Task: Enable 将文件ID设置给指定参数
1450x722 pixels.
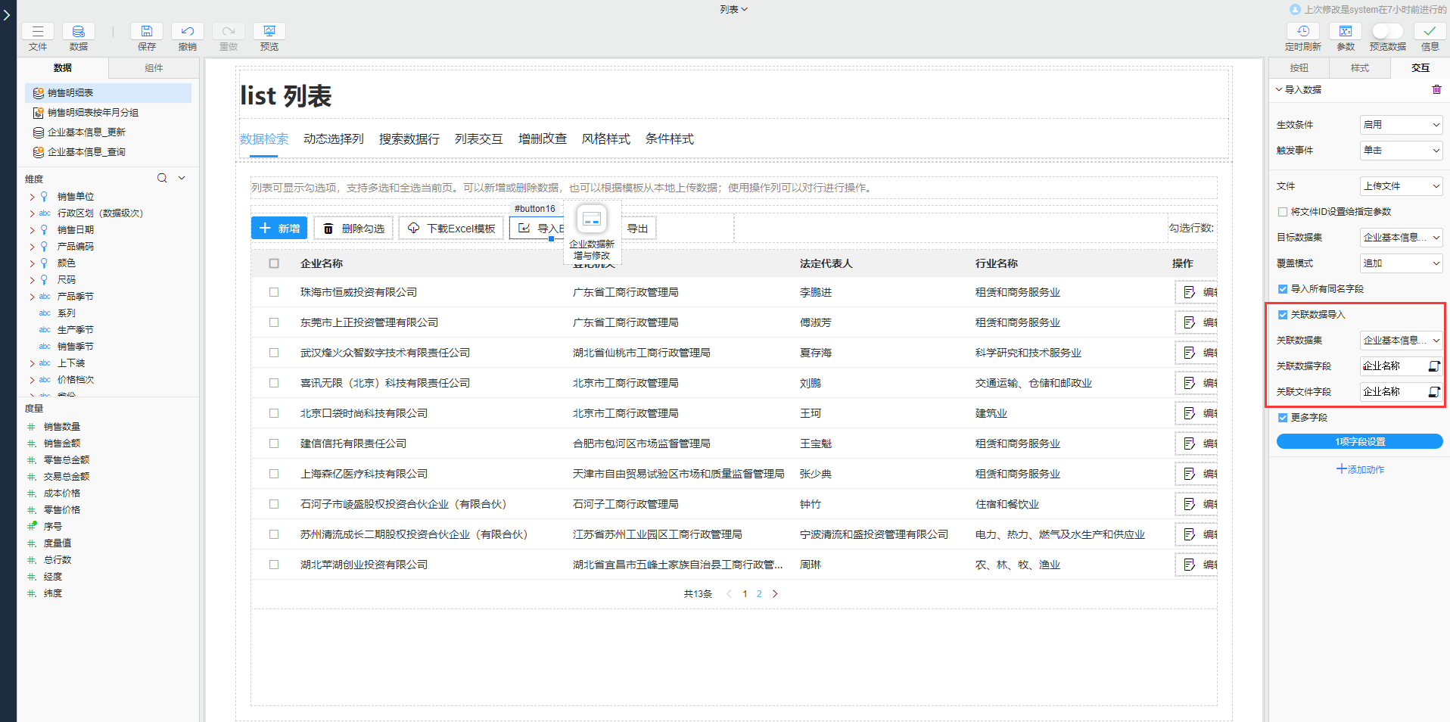Action: [x=1282, y=211]
